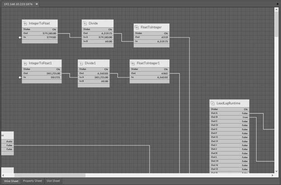Click Status row of Divide1 block
Viewport: 281px width, 185px height.
[x=93, y=69]
